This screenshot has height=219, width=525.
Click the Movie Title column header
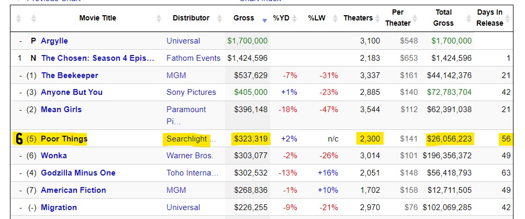[x=97, y=18]
